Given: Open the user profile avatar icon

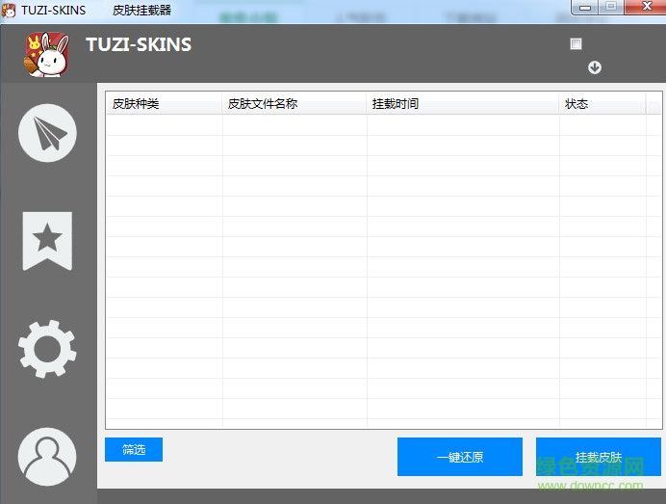Looking at the screenshot, I should click(47, 456).
